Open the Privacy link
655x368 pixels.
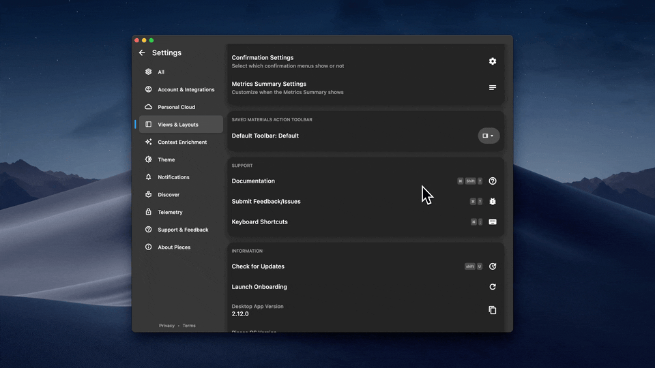[166, 326]
